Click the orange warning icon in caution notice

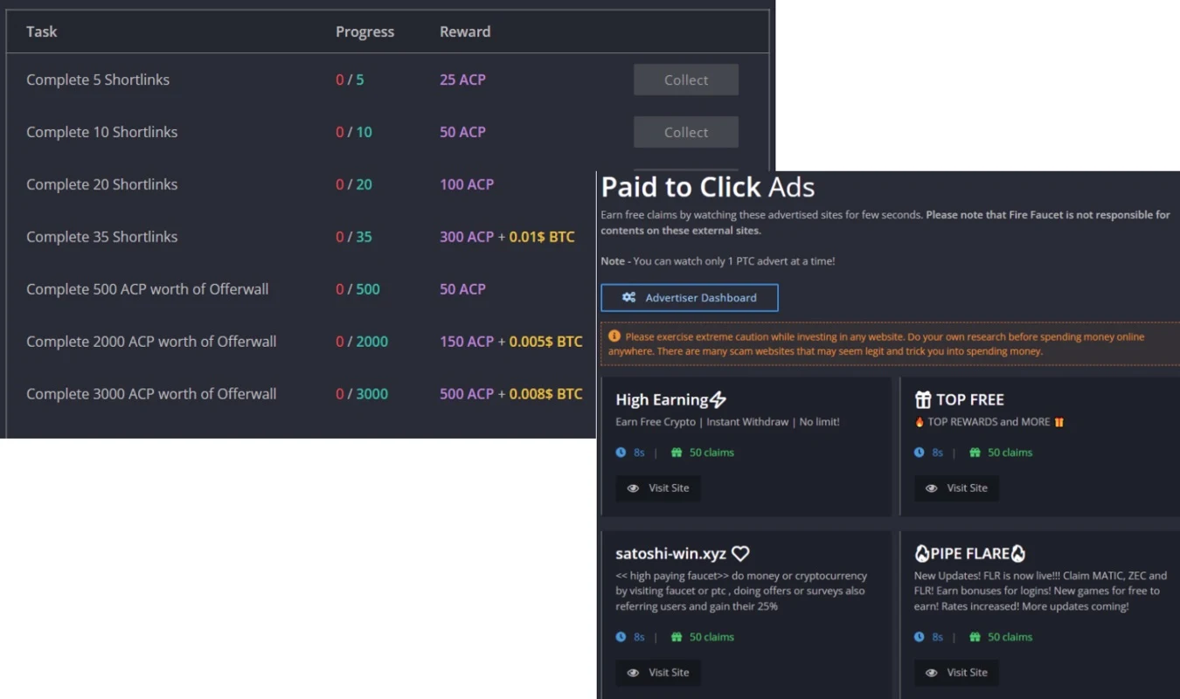pyautogui.click(x=614, y=336)
